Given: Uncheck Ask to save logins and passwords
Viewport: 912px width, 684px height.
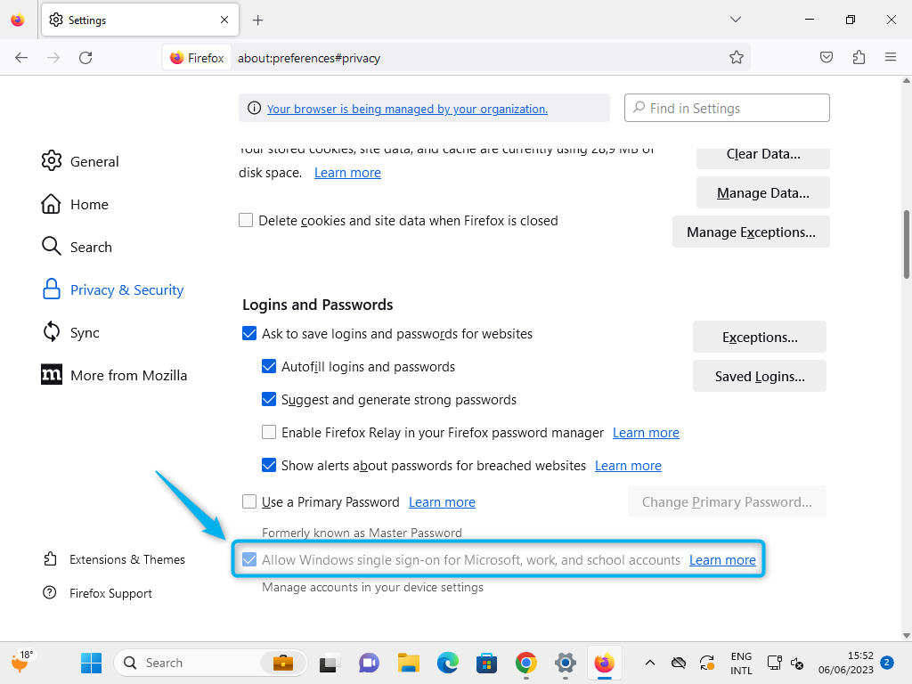Looking at the screenshot, I should (249, 333).
